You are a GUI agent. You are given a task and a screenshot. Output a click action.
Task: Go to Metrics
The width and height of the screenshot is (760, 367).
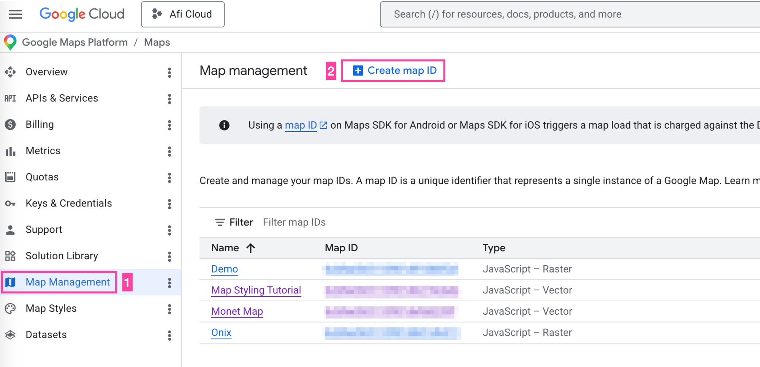[x=43, y=151]
